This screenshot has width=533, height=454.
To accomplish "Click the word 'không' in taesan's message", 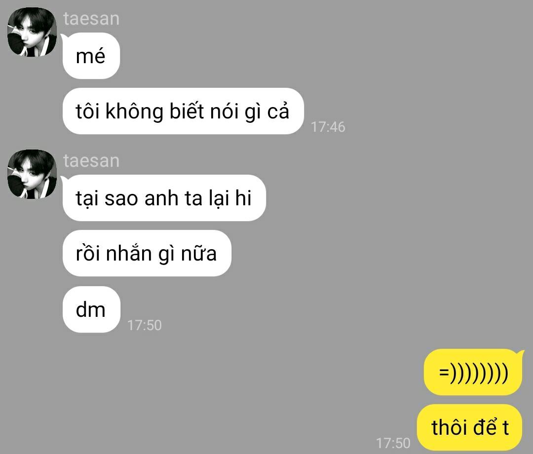I will click(x=134, y=112).
